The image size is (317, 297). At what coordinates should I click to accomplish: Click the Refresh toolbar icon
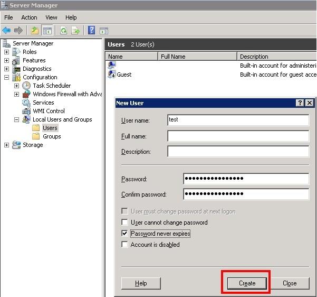(x=63, y=31)
